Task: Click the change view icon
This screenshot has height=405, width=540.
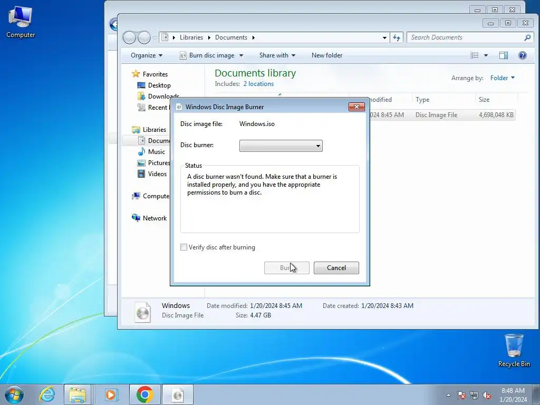Action: (x=475, y=55)
